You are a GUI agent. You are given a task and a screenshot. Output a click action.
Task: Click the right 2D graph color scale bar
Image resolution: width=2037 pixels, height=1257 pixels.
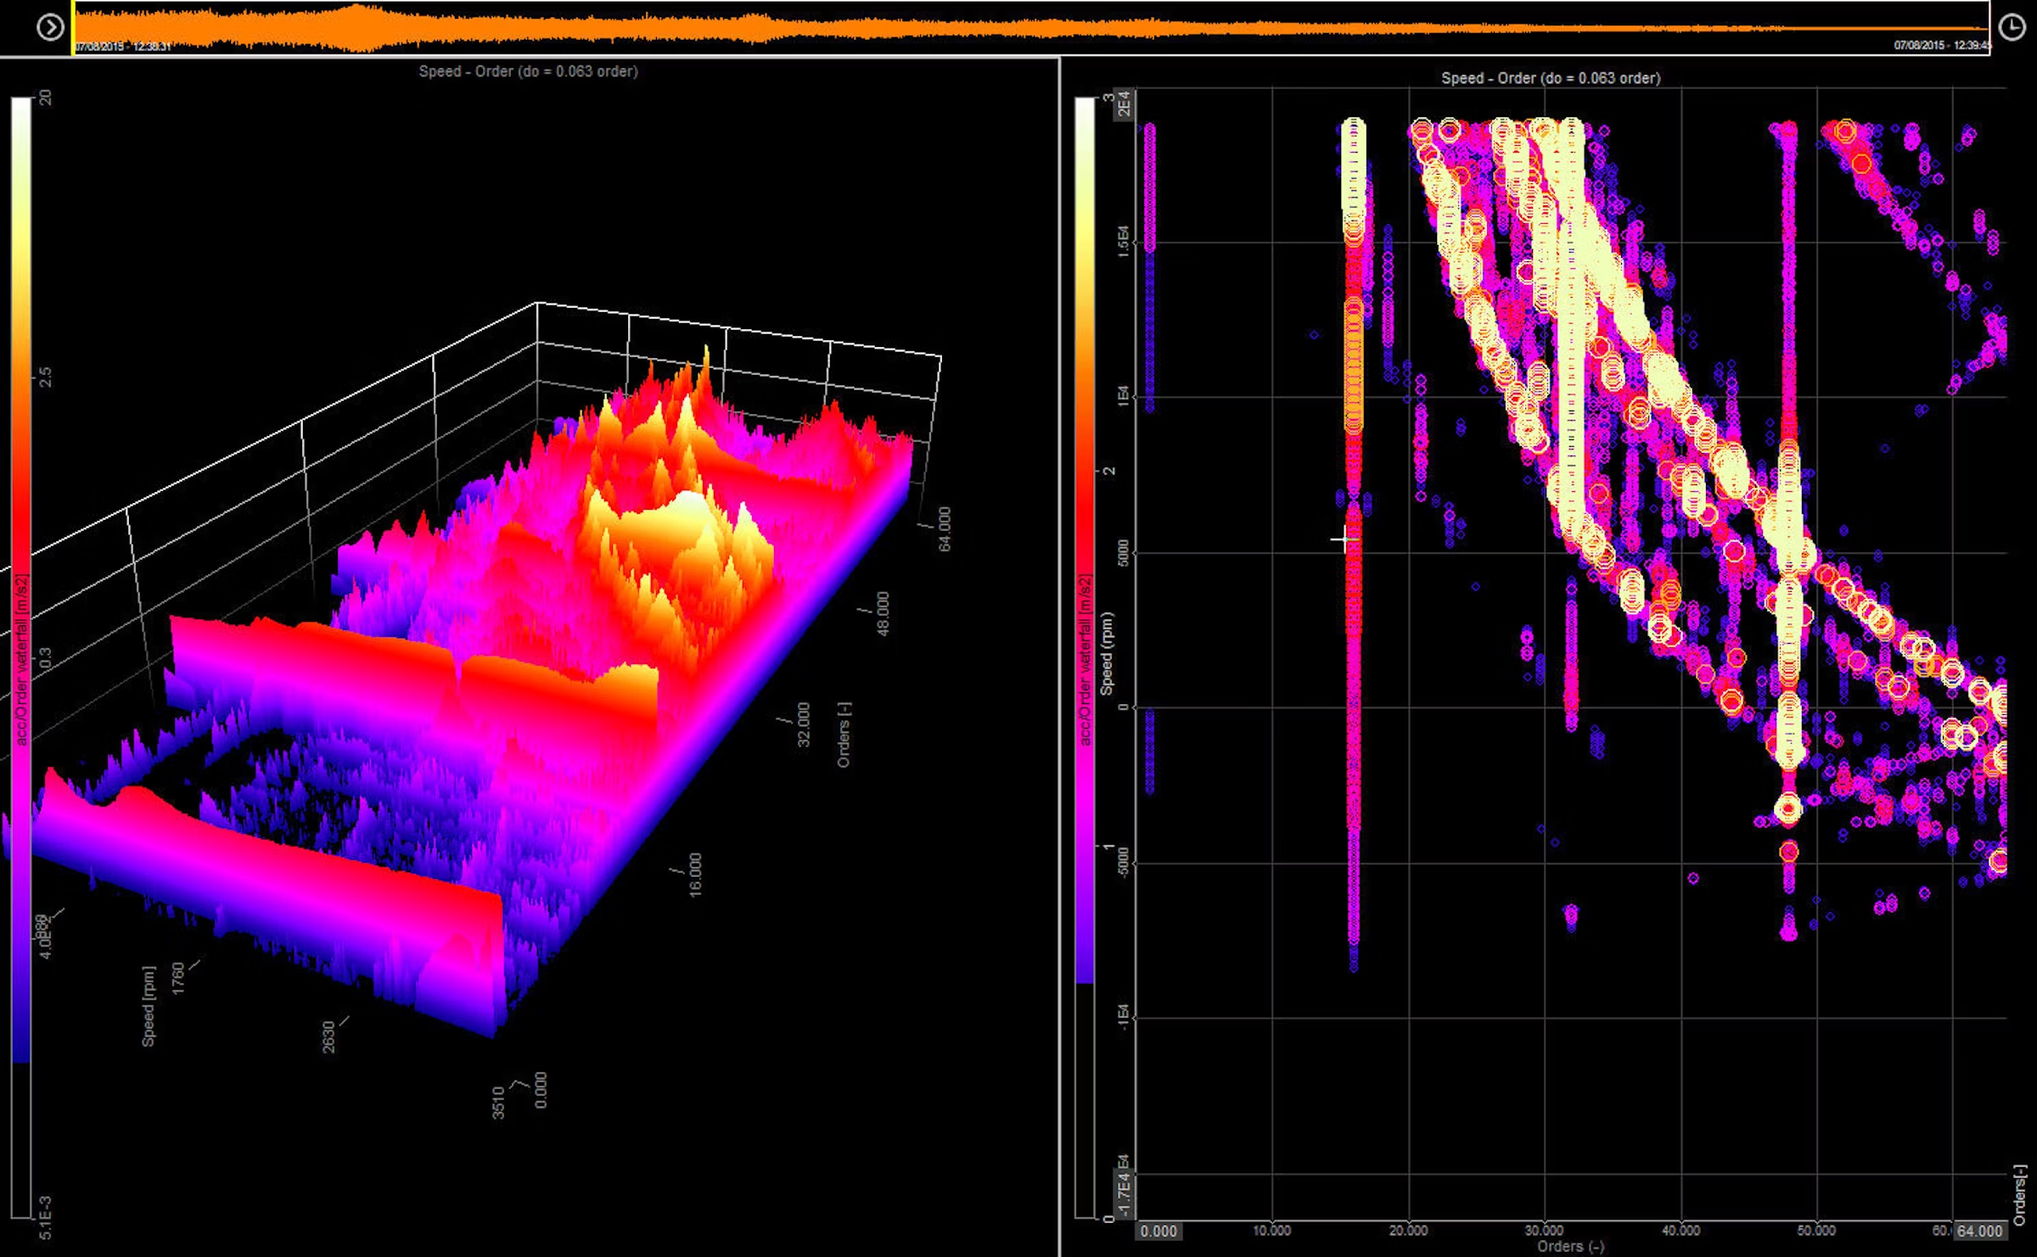pyautogui.click(x=1085, y=657)
